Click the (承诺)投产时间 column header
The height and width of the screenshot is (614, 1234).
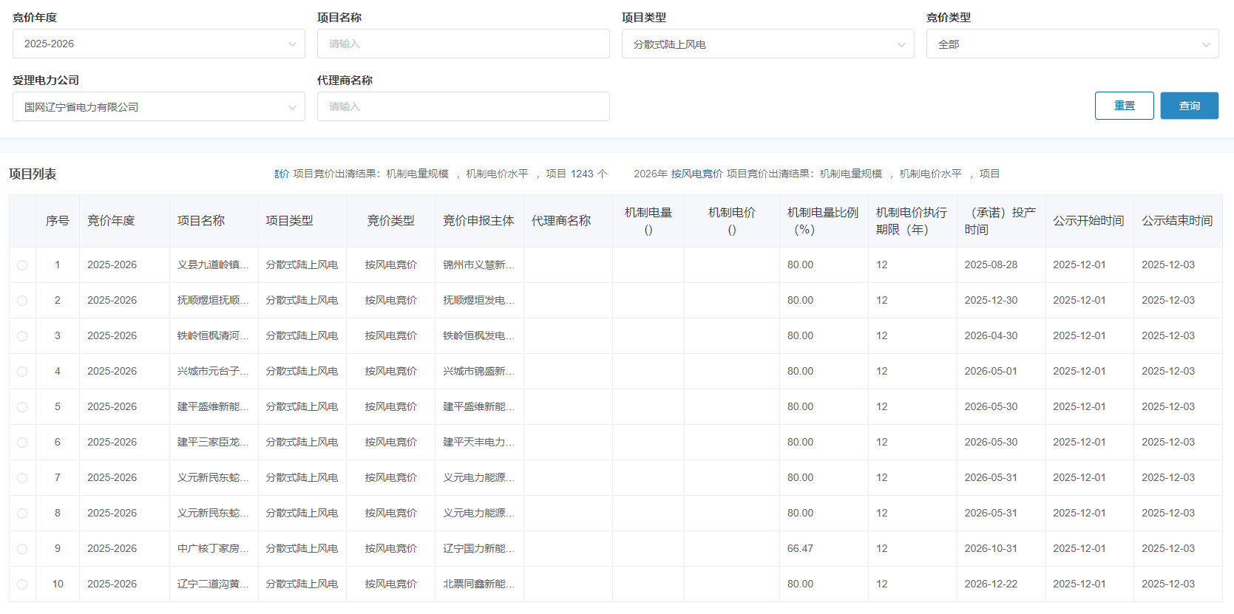[x=1000, y=221]
